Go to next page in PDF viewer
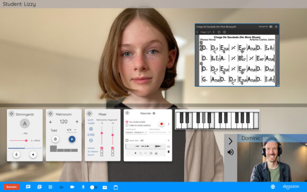Viewport: 307px width, 192px height. pyautogui.click(x=214, y=32)
